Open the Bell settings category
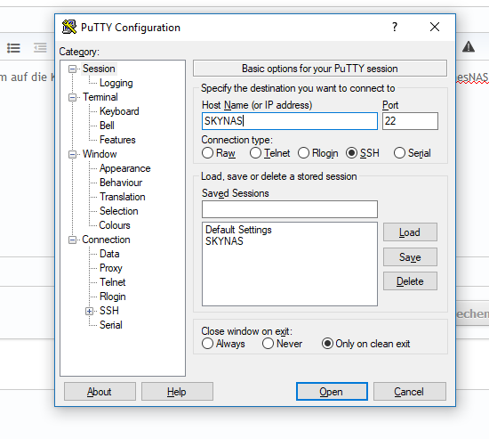This screenshot has height=439, width=489. click(107, 126)
